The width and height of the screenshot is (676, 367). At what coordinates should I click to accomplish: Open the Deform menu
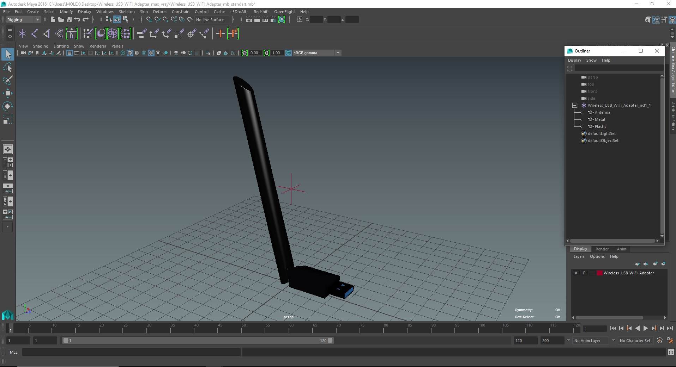[159, 12]
